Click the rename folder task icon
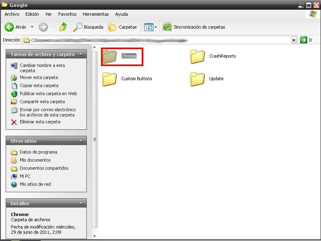321x241 pixels. pyautogui.click(x=14, y=66)
